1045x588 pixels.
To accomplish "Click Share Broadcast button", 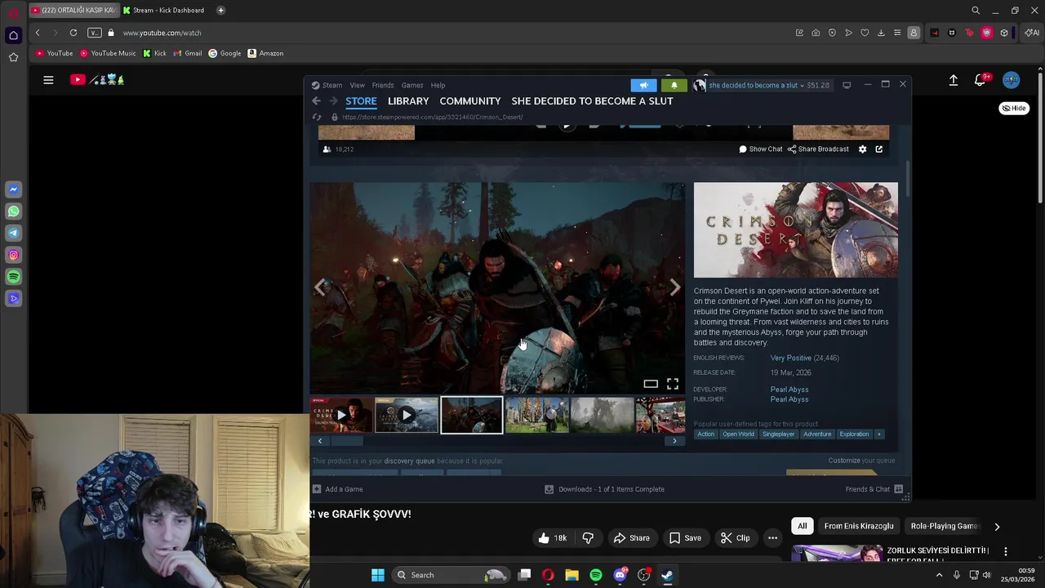I will point(817,149).
